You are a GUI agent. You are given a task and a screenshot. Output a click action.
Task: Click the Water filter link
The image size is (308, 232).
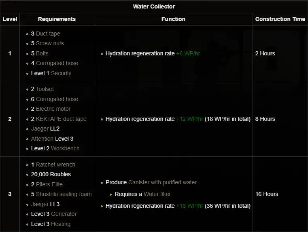157,194
